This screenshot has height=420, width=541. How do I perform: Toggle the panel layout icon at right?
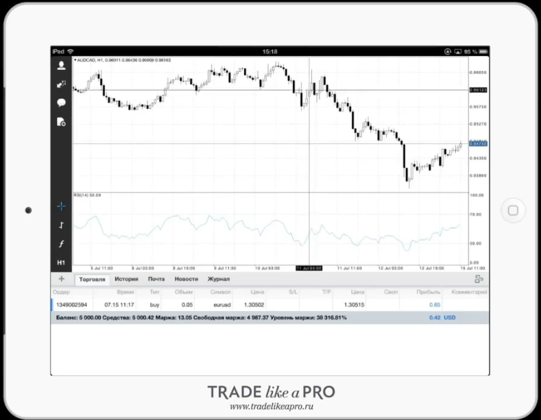coord(479,279)
